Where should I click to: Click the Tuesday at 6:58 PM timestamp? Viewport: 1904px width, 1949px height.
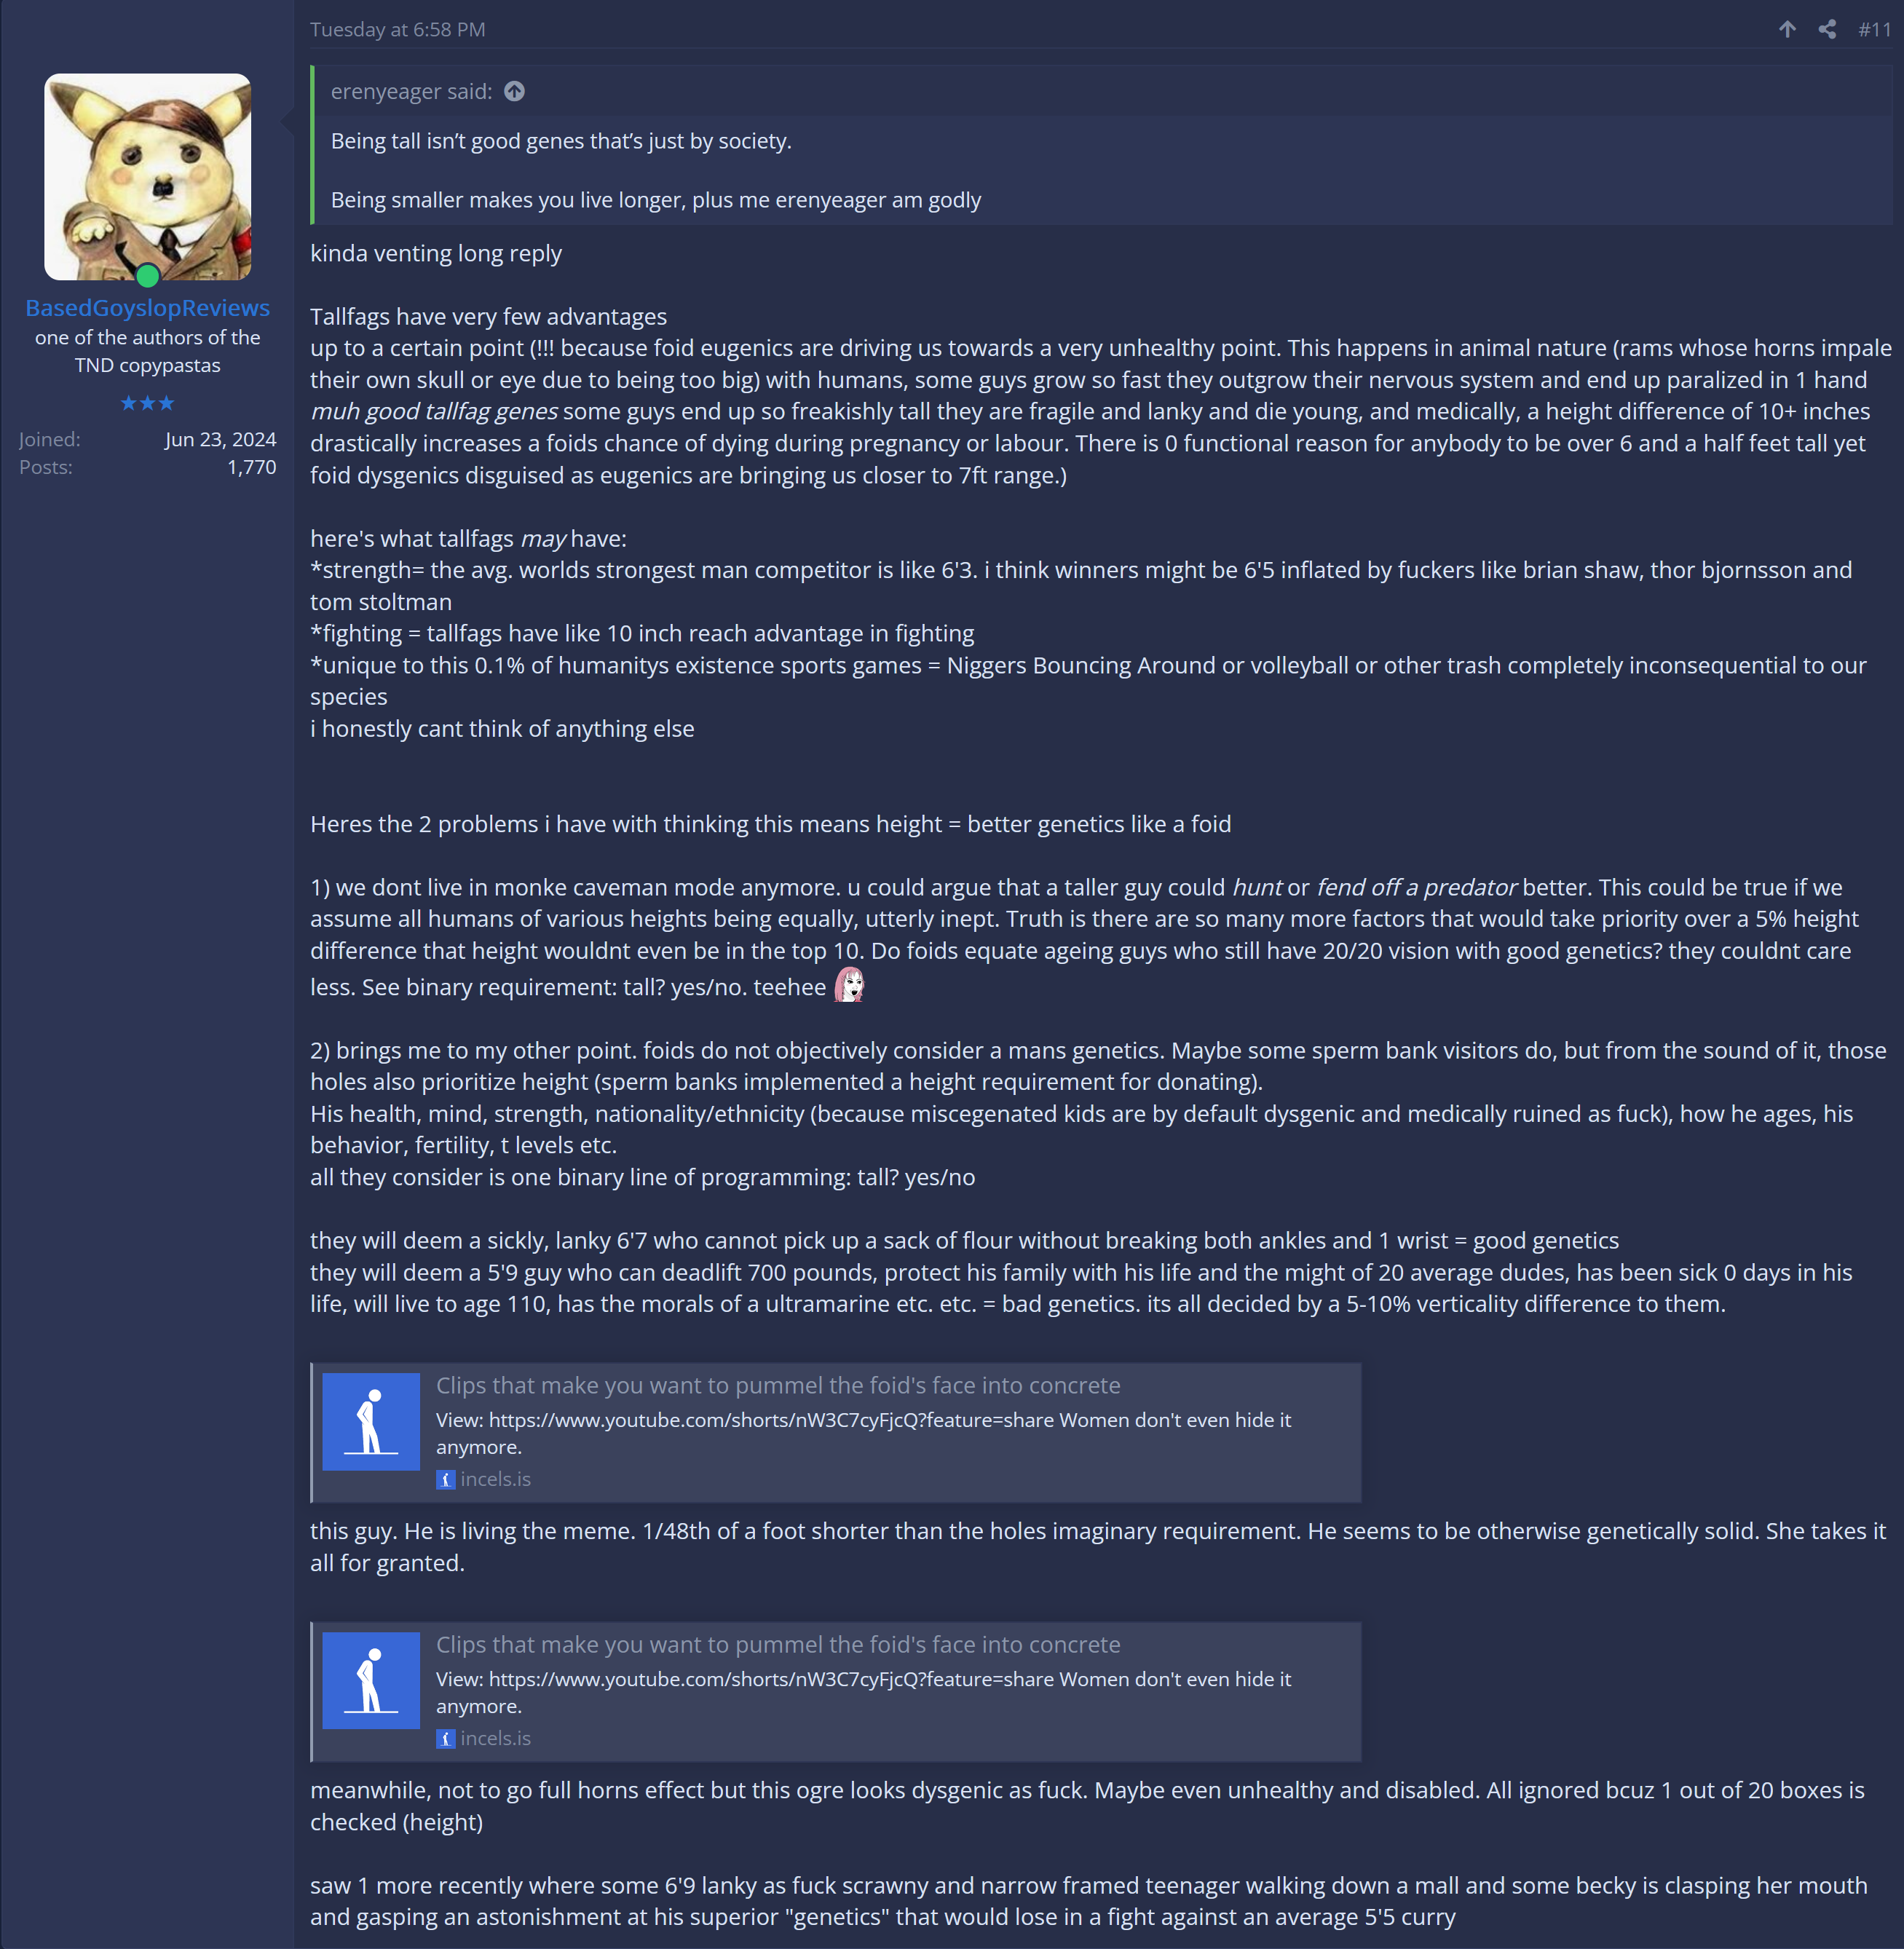click(398, 30)
